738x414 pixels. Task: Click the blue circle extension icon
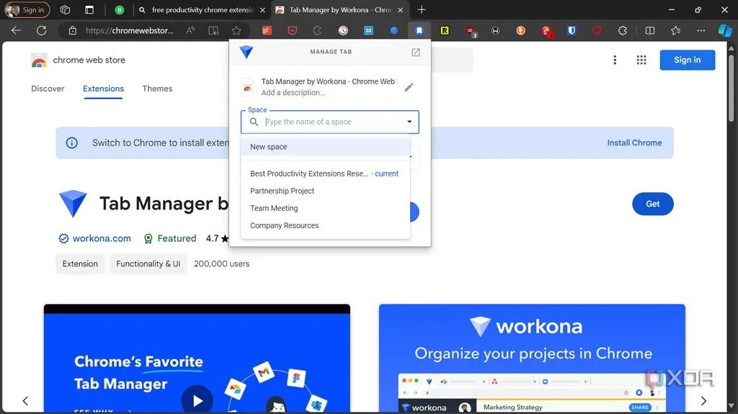(394, 30)
